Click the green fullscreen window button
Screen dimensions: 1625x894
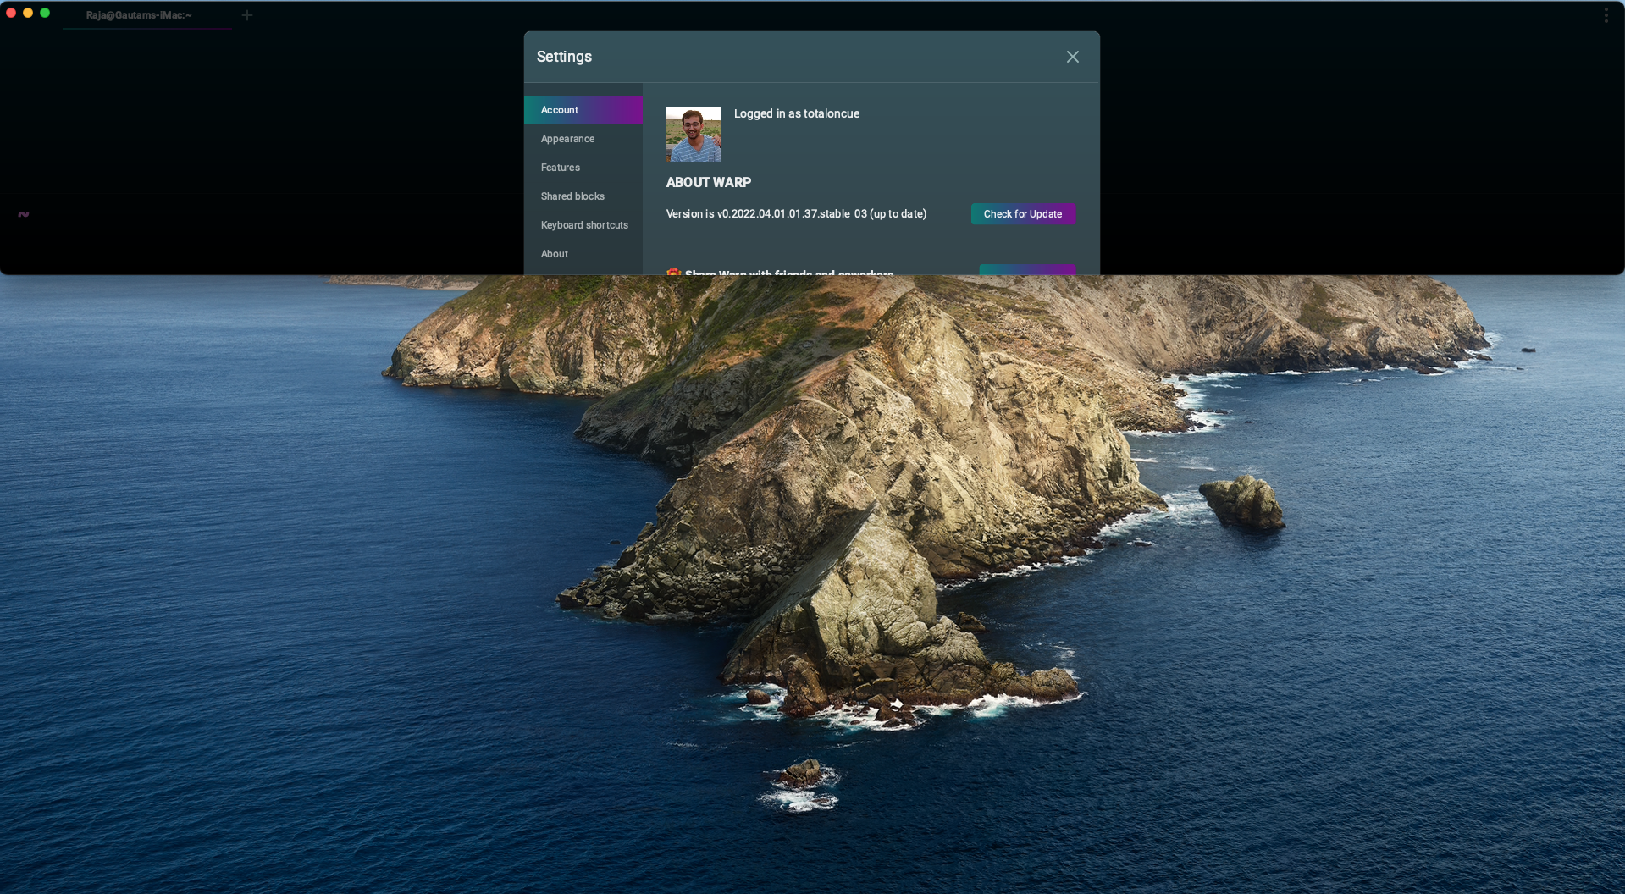[45, 13]
